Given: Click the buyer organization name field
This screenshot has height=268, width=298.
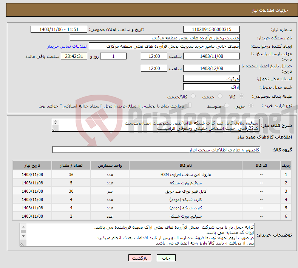Looking at the screenshot, I should 155,38.
